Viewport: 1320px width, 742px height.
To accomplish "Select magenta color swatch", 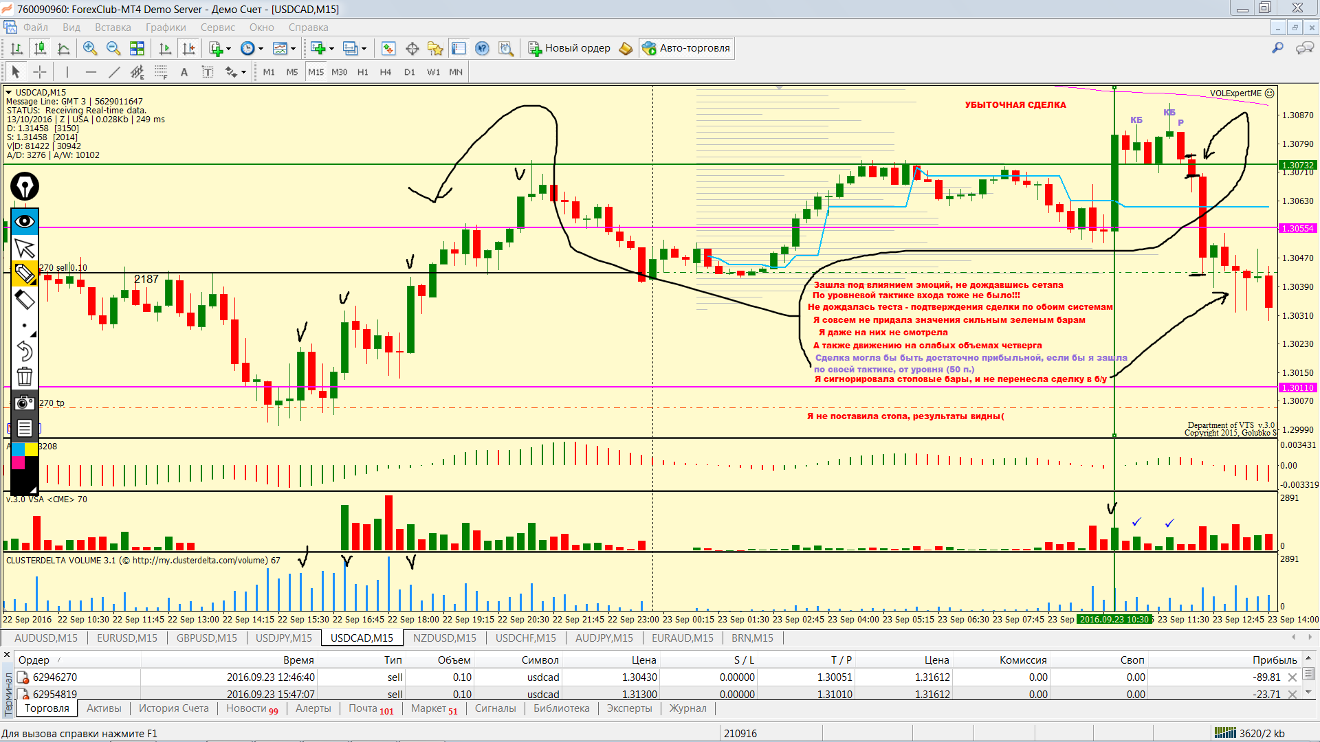I will pyautogui.click(x=19, y=462).
